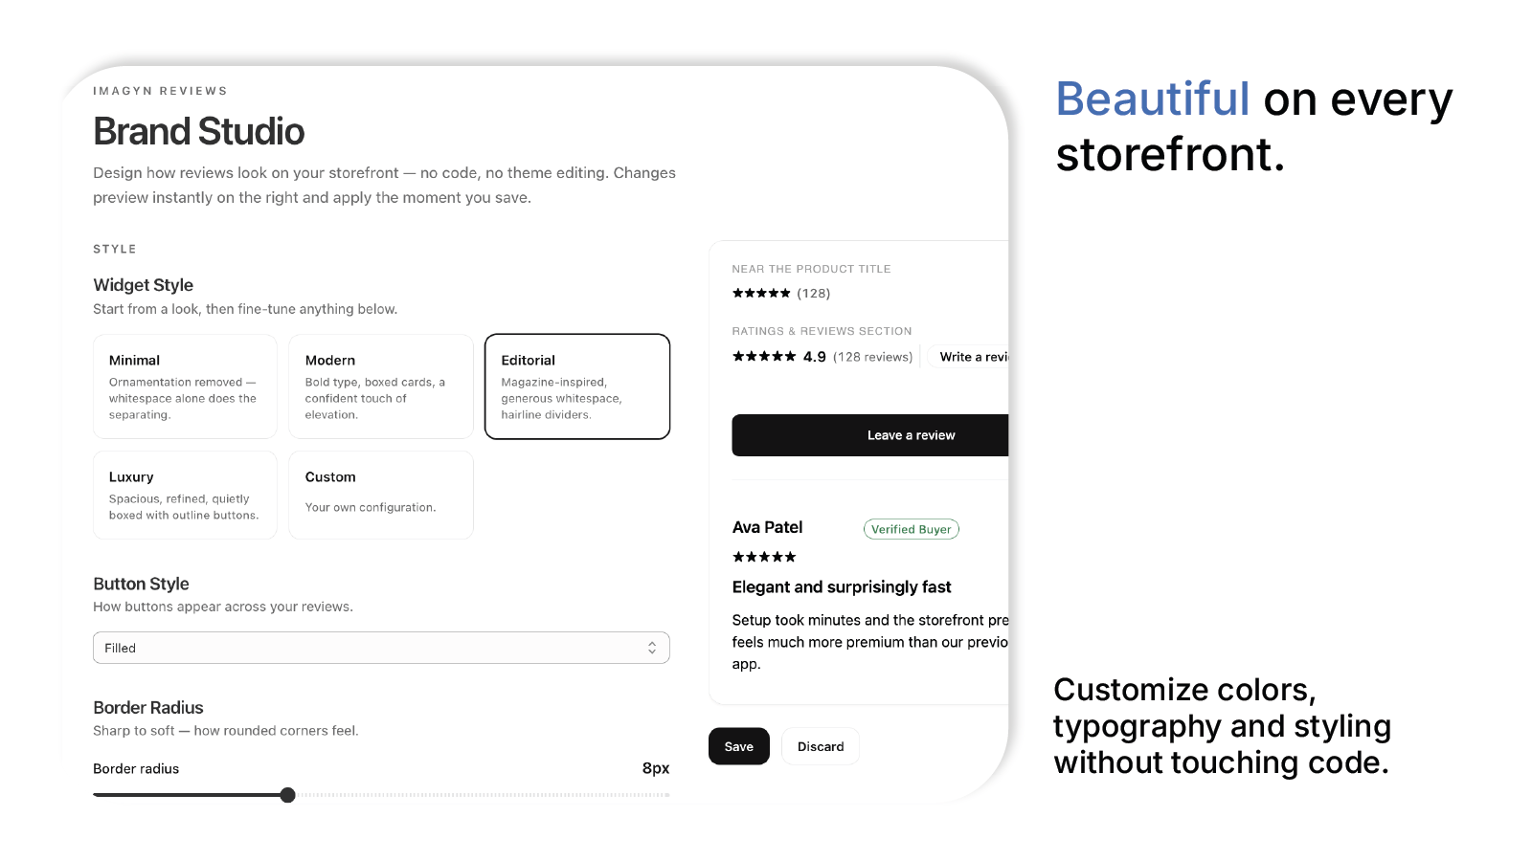Select the Minimal widget style card

(185, 386)
